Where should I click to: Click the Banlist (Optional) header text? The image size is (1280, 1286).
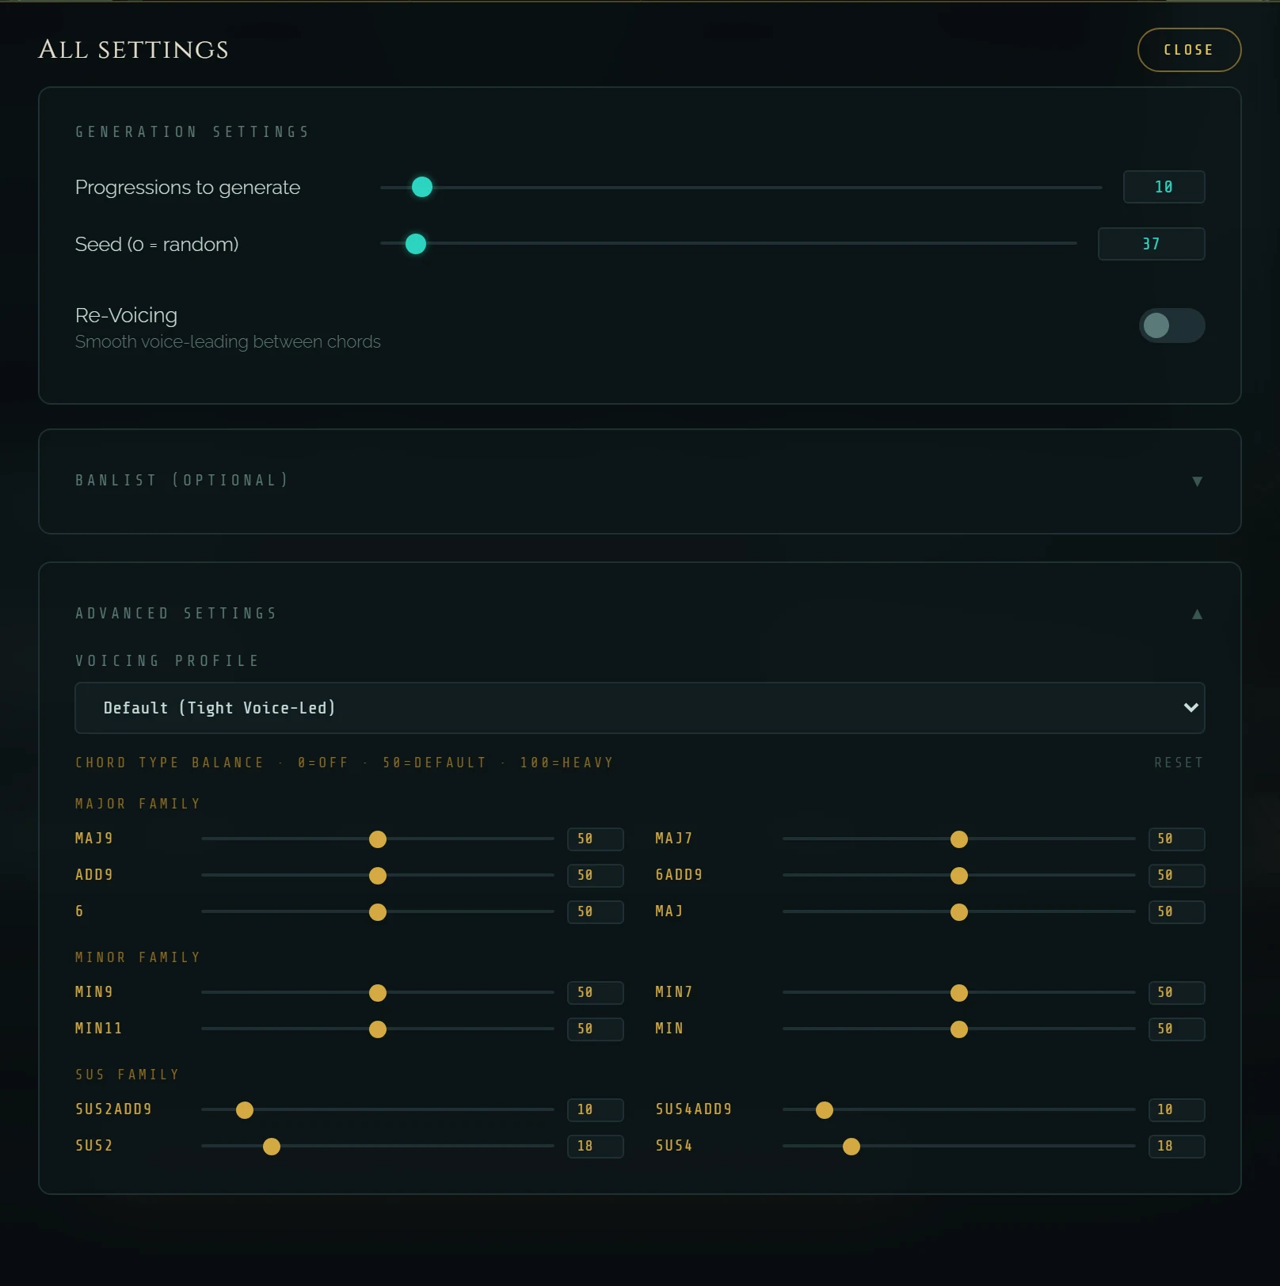pos(181,480)
